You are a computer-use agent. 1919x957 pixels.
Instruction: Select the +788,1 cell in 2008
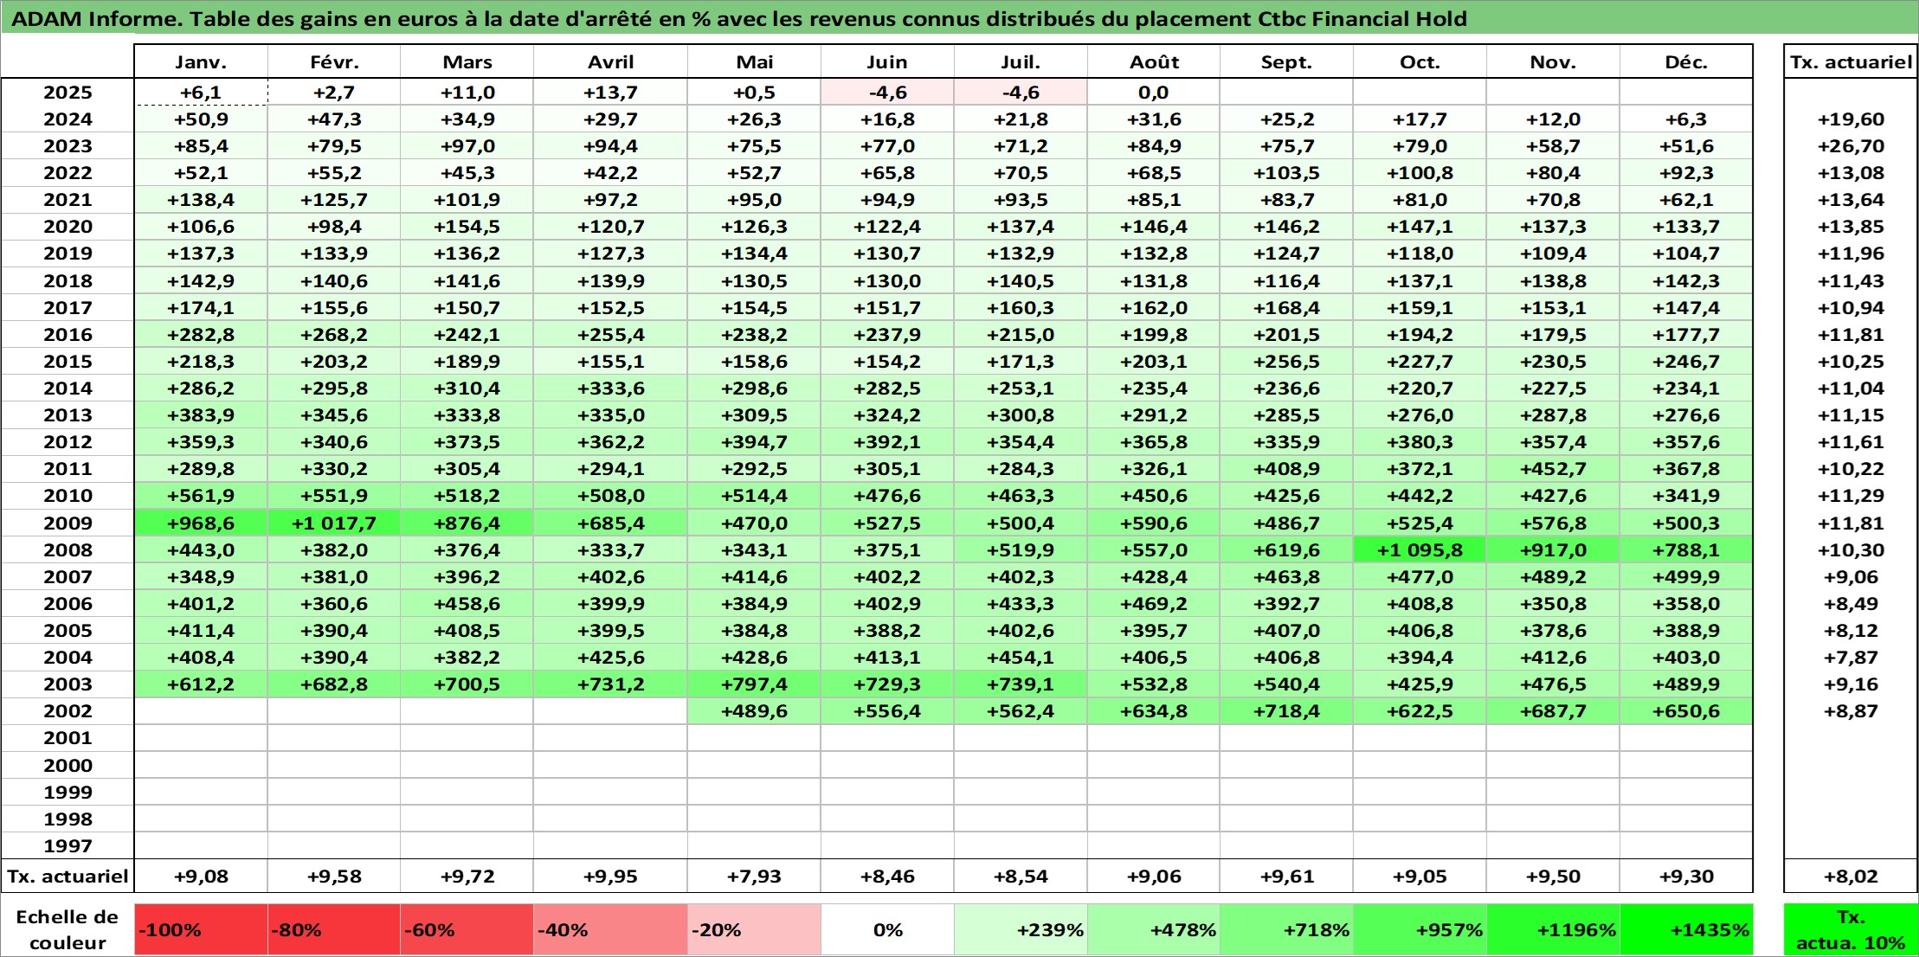tap(1686, 549)
